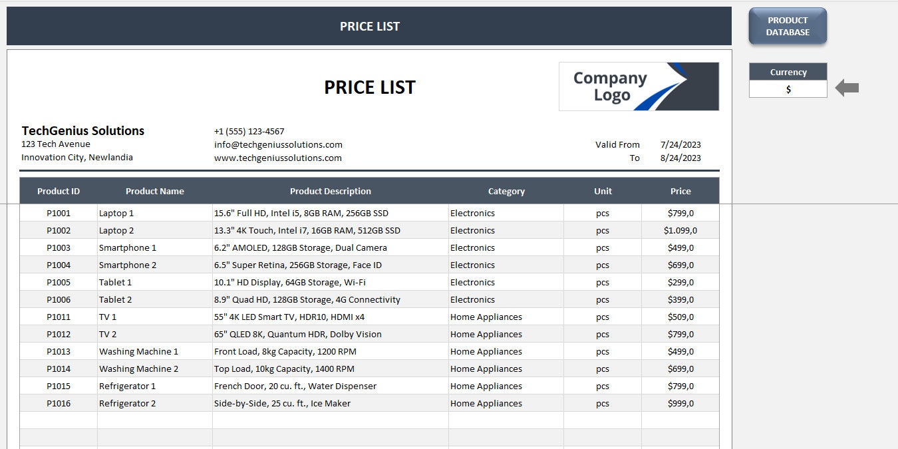The height and width of the screenshot is (449, 898).
Task: Select product ID cell P1016
Action: tap(59, 403)
